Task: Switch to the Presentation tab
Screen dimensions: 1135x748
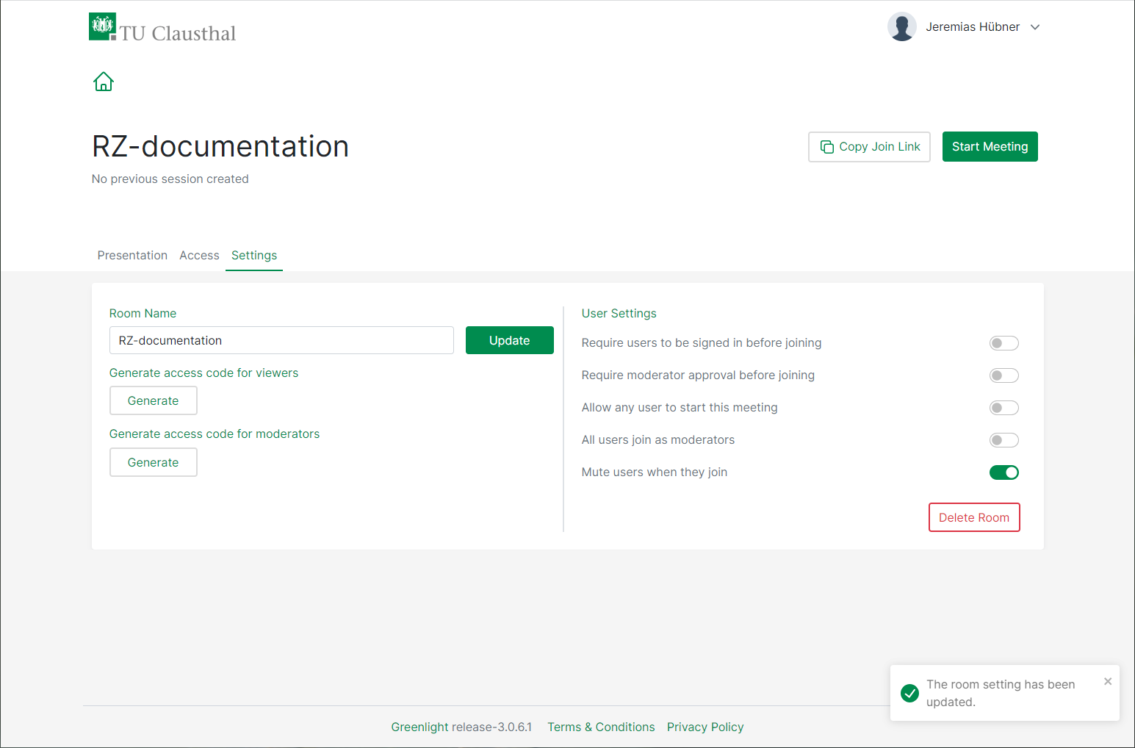Action: [x=132, y=255]
